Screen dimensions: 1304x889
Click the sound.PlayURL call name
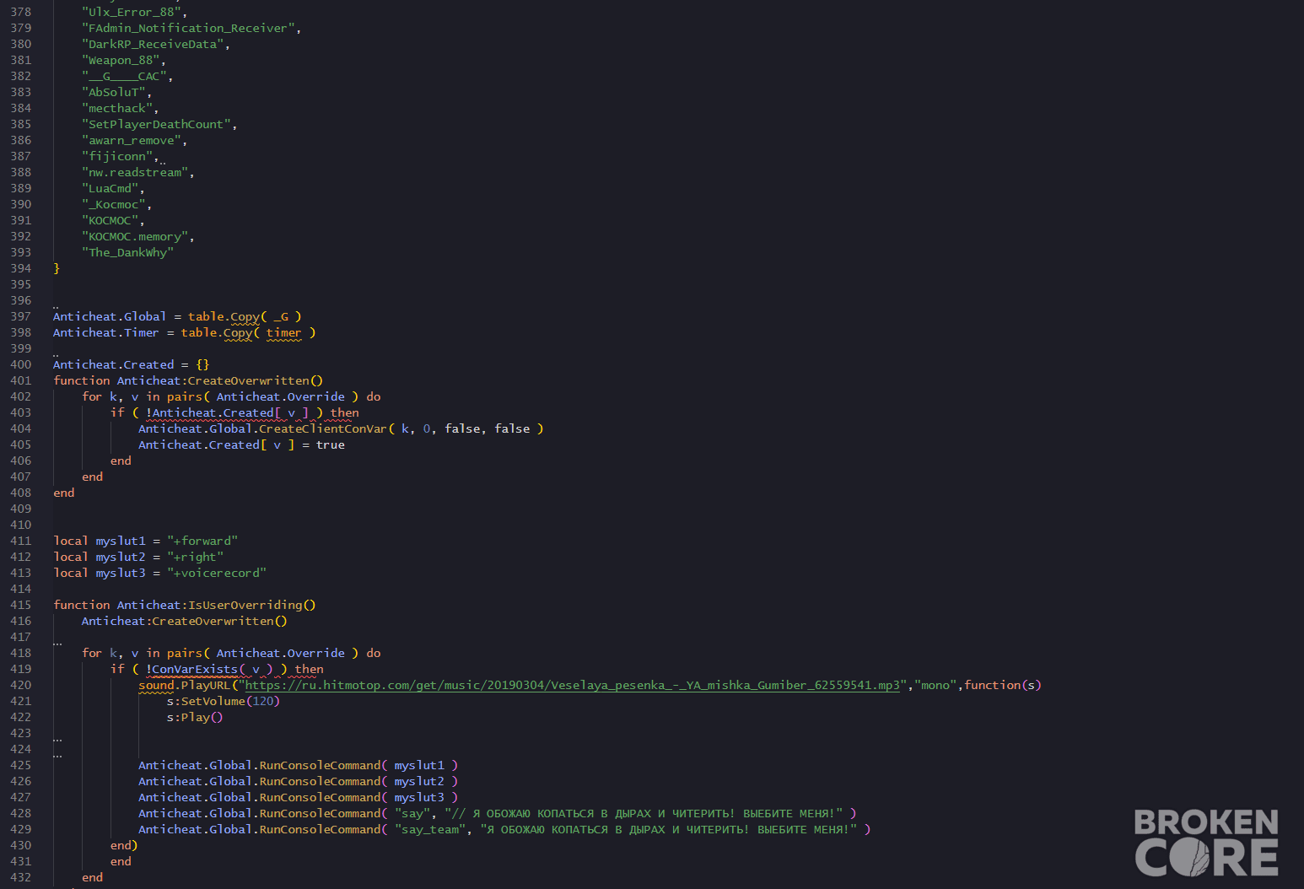click(185, 685)
